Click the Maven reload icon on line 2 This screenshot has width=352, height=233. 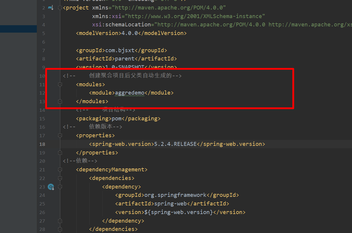pos(51,8)
